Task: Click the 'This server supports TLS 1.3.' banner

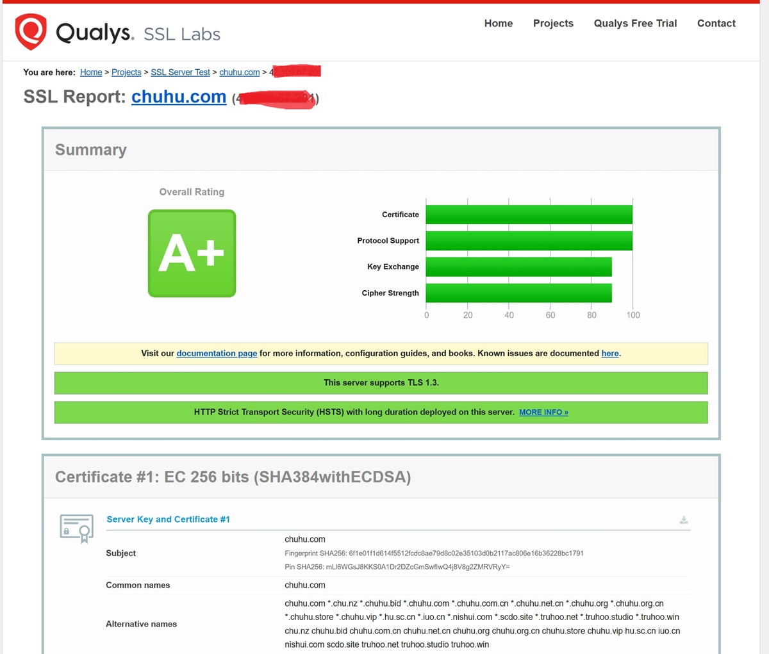Action: [x=381, y=383]
